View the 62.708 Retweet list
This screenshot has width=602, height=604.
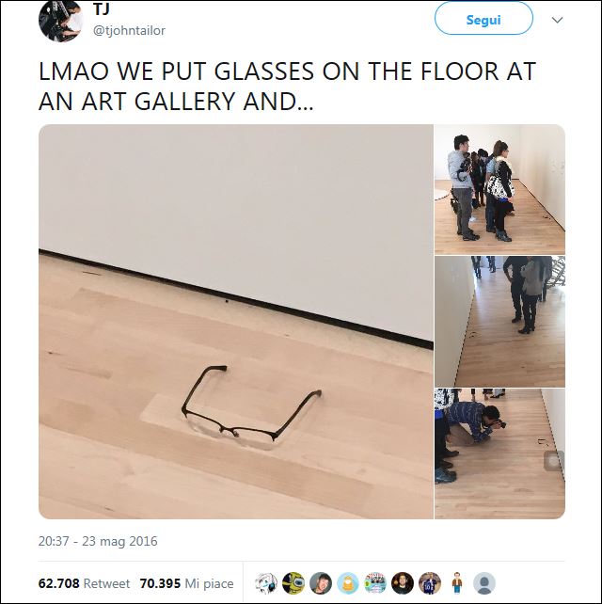tap(84, 583)
